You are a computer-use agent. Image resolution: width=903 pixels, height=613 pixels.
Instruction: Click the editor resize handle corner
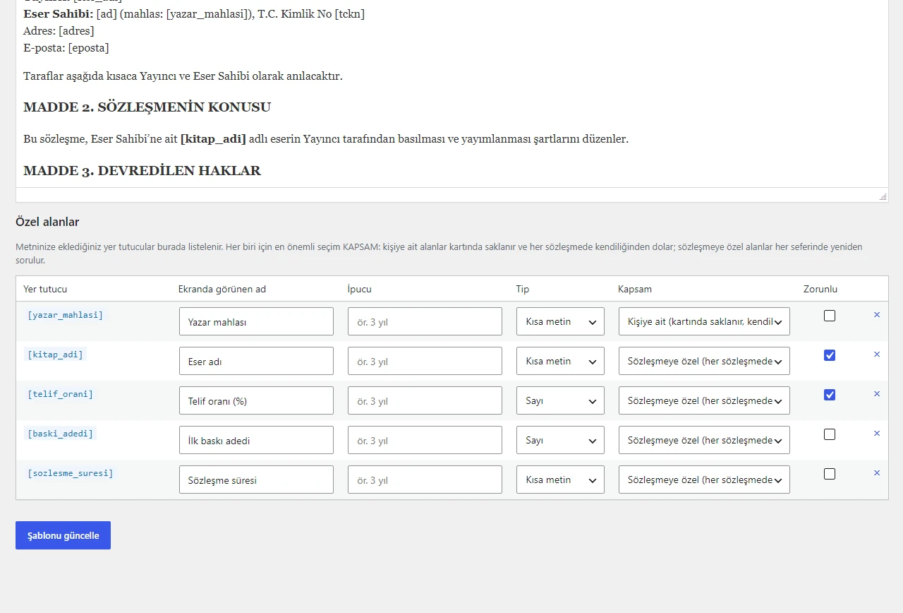click(883, 197)
